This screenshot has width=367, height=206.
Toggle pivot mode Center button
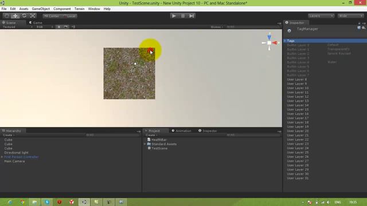click(x=52, y=16)
